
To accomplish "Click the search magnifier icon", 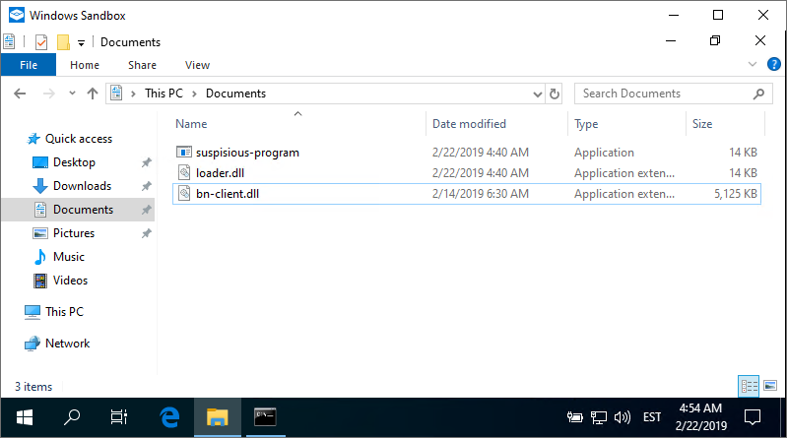I will pyautogui.click(x=758, y=94).
